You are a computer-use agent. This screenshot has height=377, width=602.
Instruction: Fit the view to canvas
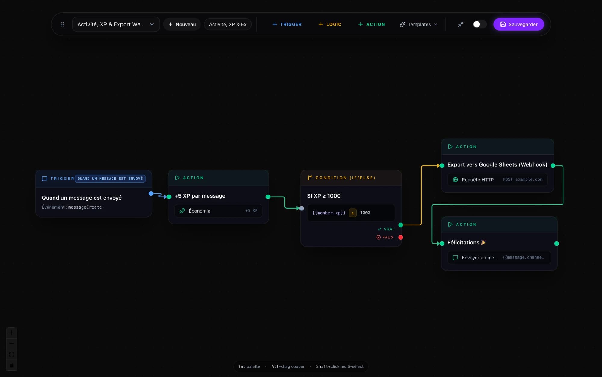coord(11,354)
